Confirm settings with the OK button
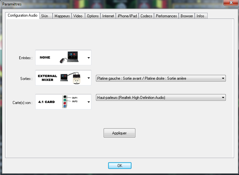239x175 pixels. pyautogui.click(x=120, y=166)
